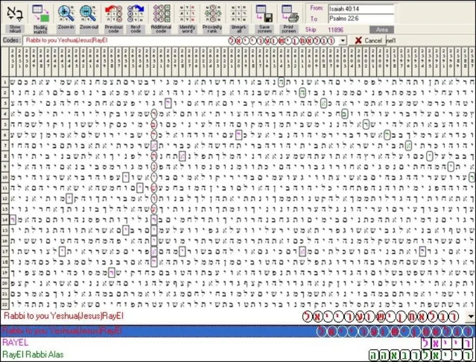Click the Modify matrix label button
This screenshot has width=476, height=362.
pos(40,29)
